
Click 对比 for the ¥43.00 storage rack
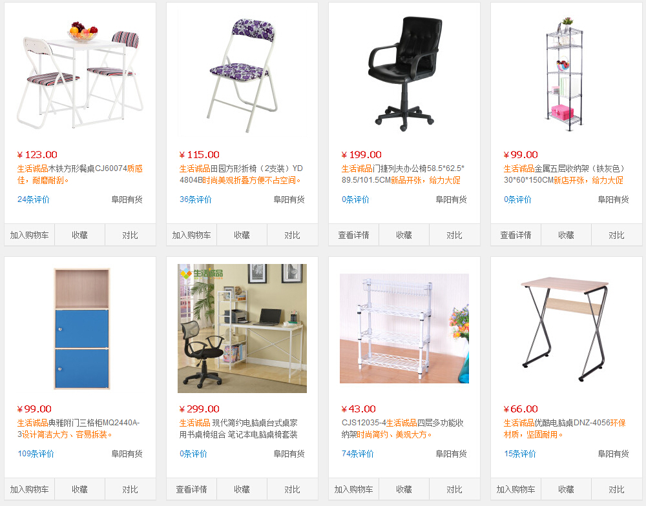click(x=454, y=489)
